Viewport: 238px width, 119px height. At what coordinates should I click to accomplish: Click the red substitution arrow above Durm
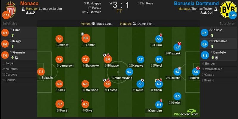161,35
